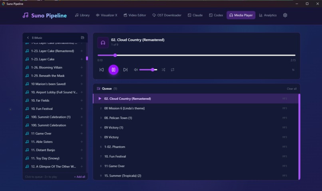Clear all queue items
This screenshot has height=191, width=322.
tap(292, 89)
